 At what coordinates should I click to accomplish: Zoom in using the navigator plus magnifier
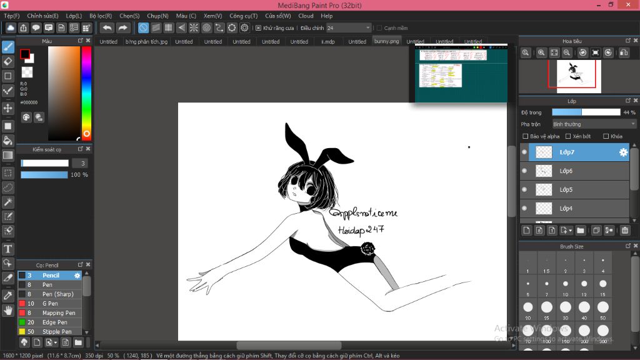[x=541, y=52]
